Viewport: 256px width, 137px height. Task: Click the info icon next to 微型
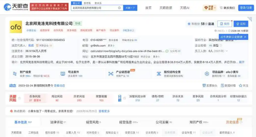[x=221, y=46]
